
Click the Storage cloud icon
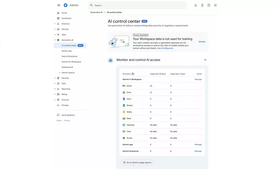(x=58, y=105)
